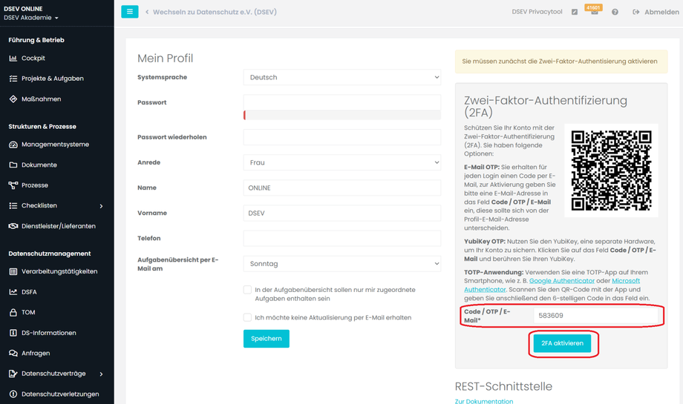Open the Google Authenticator link
Screen dimensions: 683x404
561,281
